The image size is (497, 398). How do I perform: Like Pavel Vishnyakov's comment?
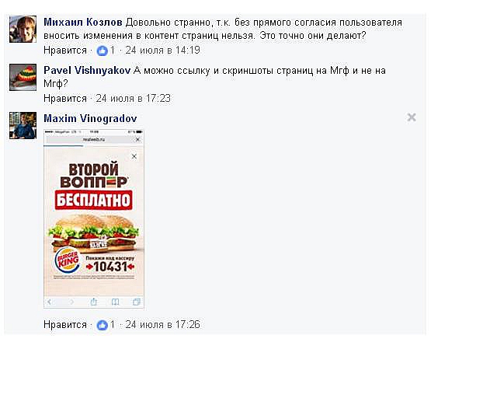pyautogui.click(x=65, y=99)
